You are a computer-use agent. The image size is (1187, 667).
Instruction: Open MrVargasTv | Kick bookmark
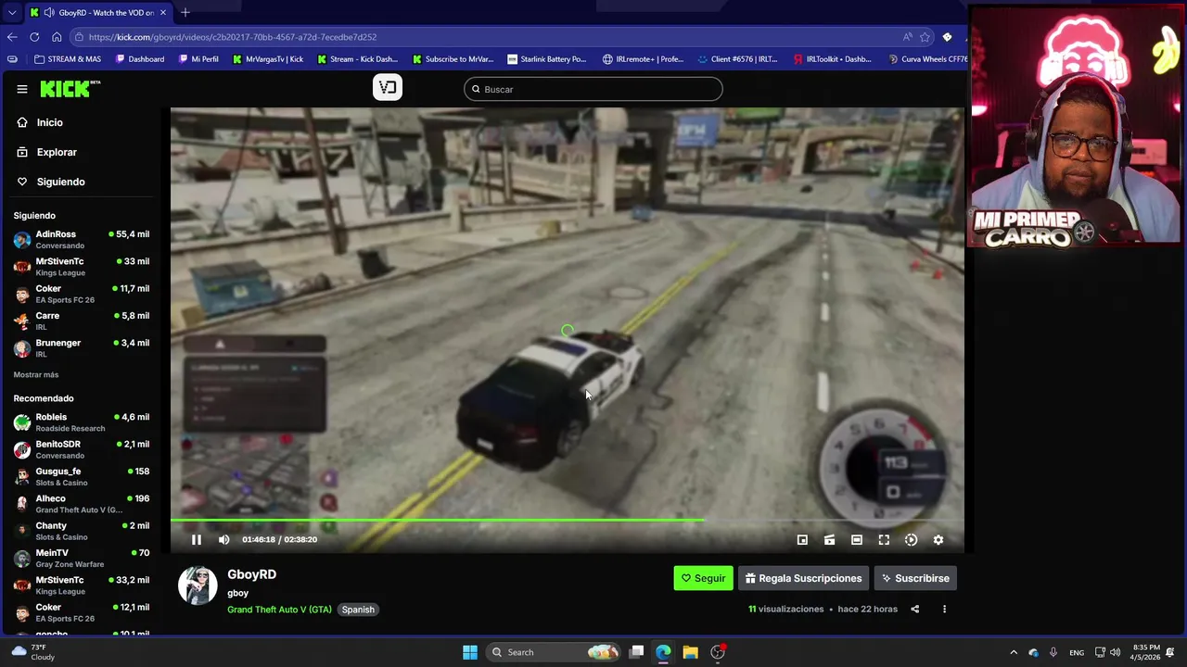[x=268, y=59]
